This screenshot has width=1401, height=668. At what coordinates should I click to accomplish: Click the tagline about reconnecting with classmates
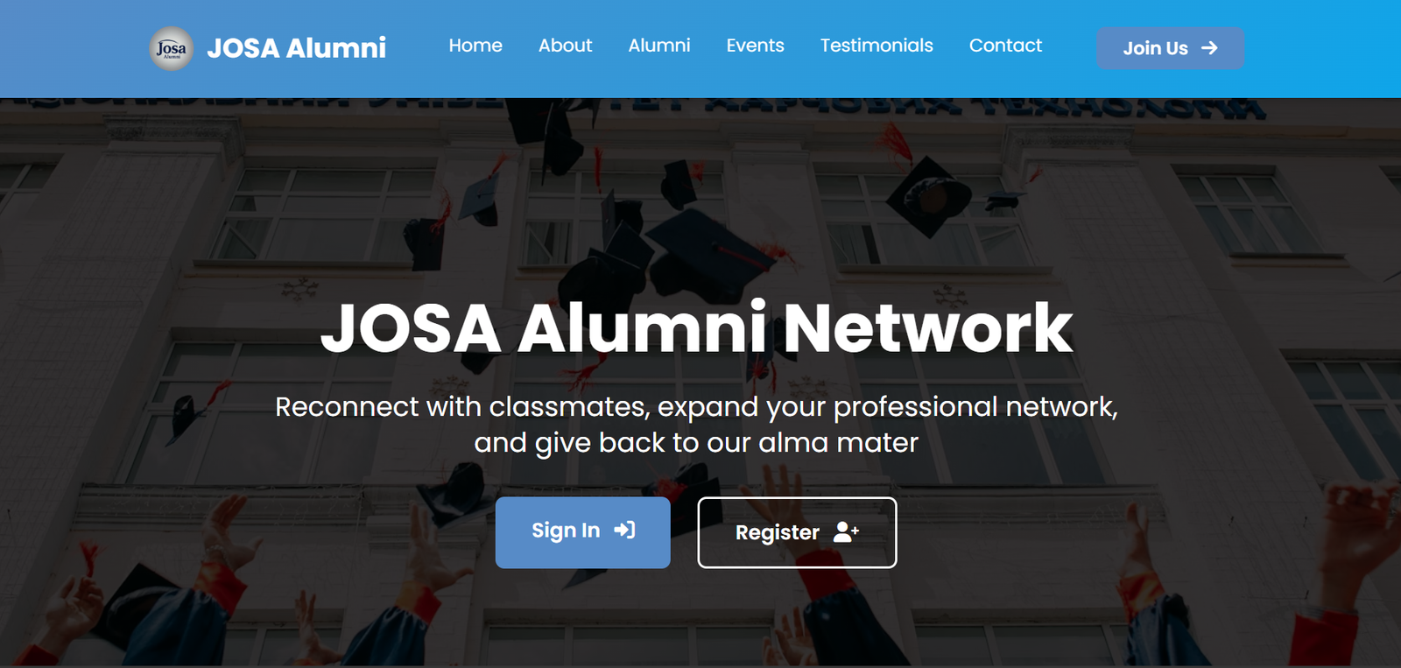pyautogui.click(x=698, y=425)
